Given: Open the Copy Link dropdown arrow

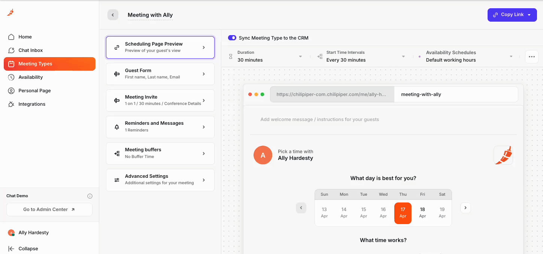Looking at the screenshot, I should 529,15.
